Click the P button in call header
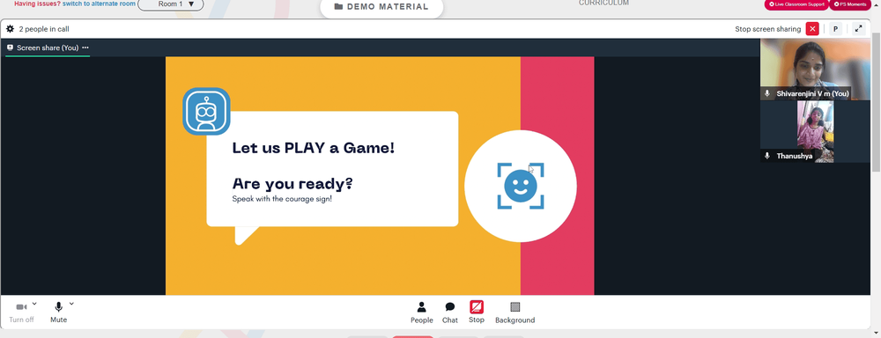 (835, 29)
